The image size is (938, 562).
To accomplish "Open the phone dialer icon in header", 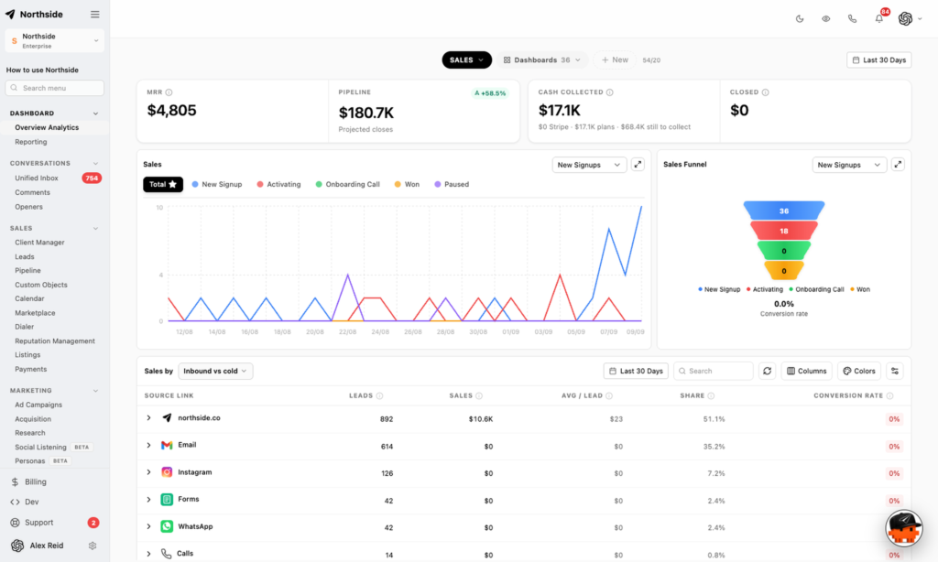I will click(852, 18).
